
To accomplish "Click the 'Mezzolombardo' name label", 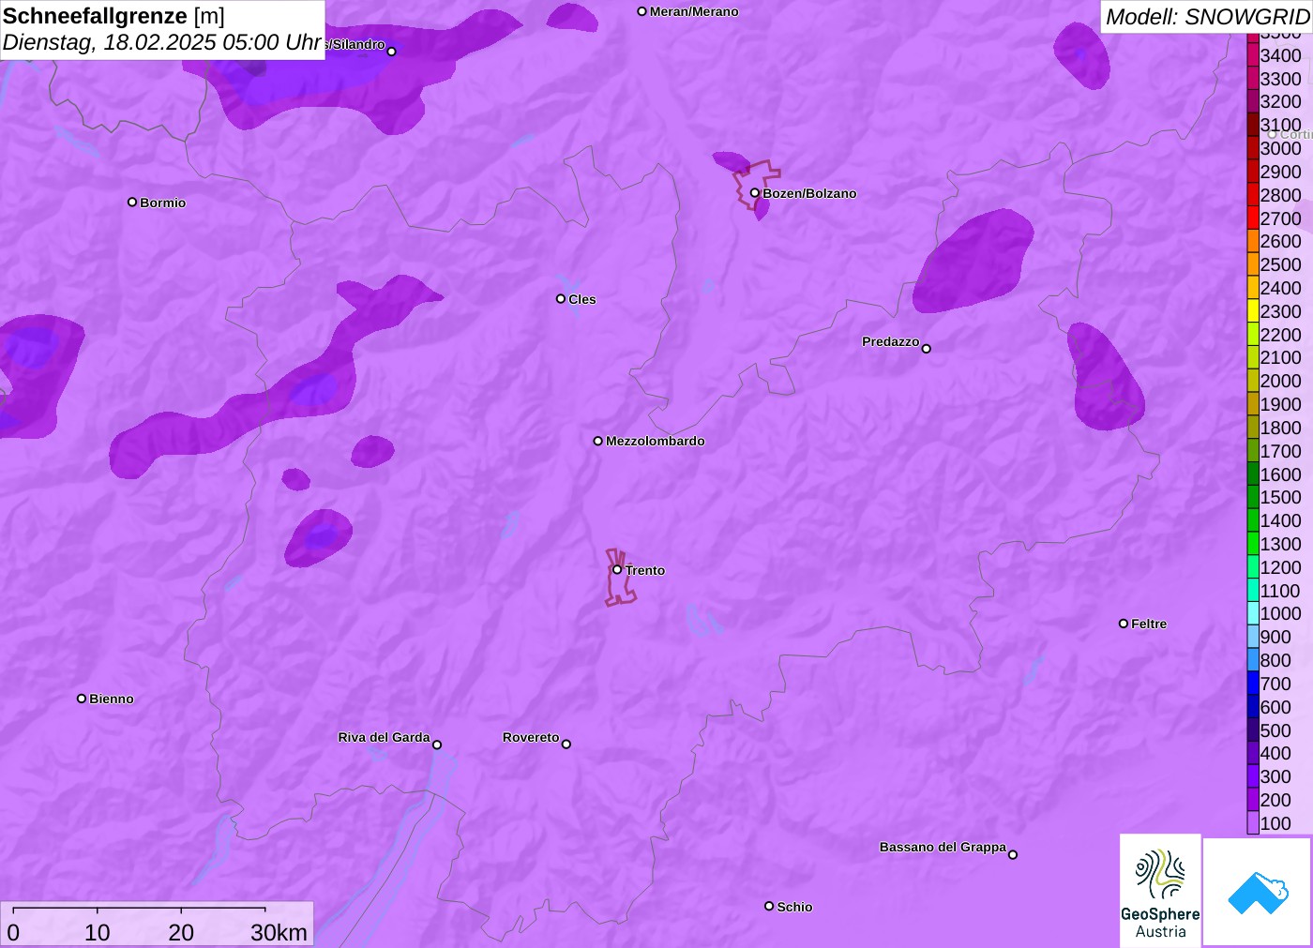I will pos(656,441).
